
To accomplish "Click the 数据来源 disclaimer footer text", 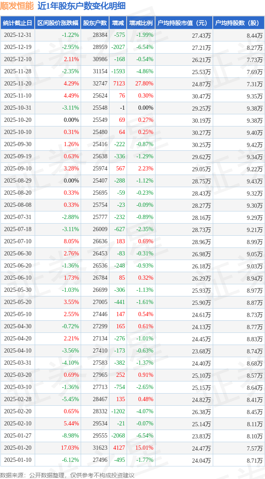I will coord(67,475).
